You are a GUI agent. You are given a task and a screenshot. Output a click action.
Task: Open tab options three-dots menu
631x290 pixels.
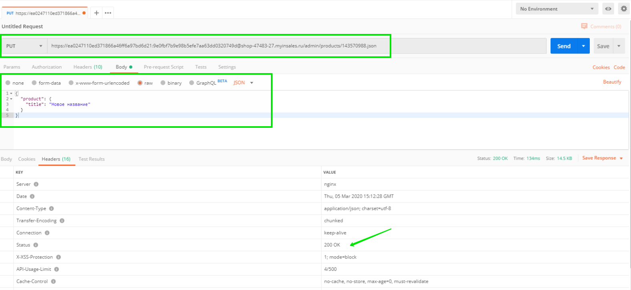pyautogui.click(x=108, y=13)
